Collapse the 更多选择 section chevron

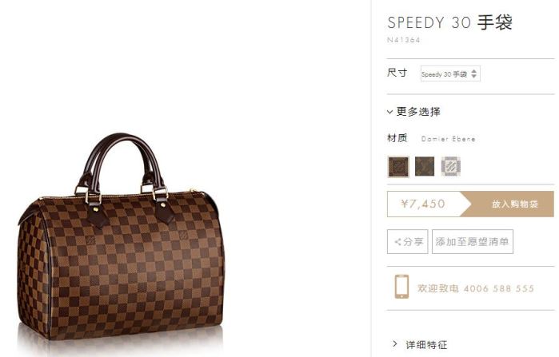[x=389, y=112]
